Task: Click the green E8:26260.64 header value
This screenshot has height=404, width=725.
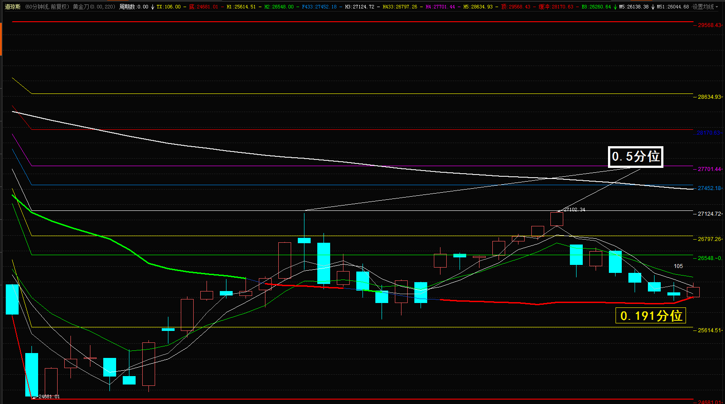Action: [x=596, y=7]
